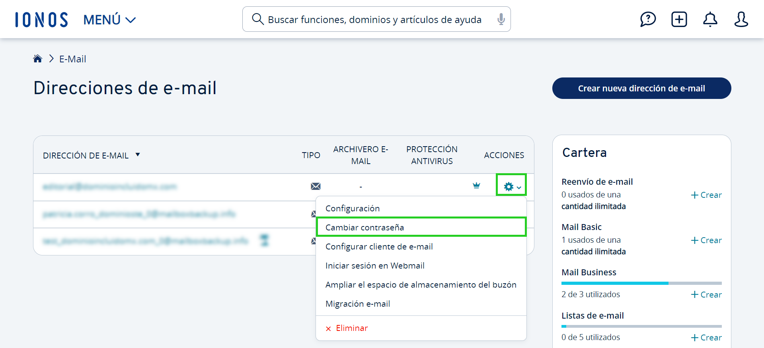Click the envelope type icon in first row
This screenshot has height=348, width=764.
point(316,186)
